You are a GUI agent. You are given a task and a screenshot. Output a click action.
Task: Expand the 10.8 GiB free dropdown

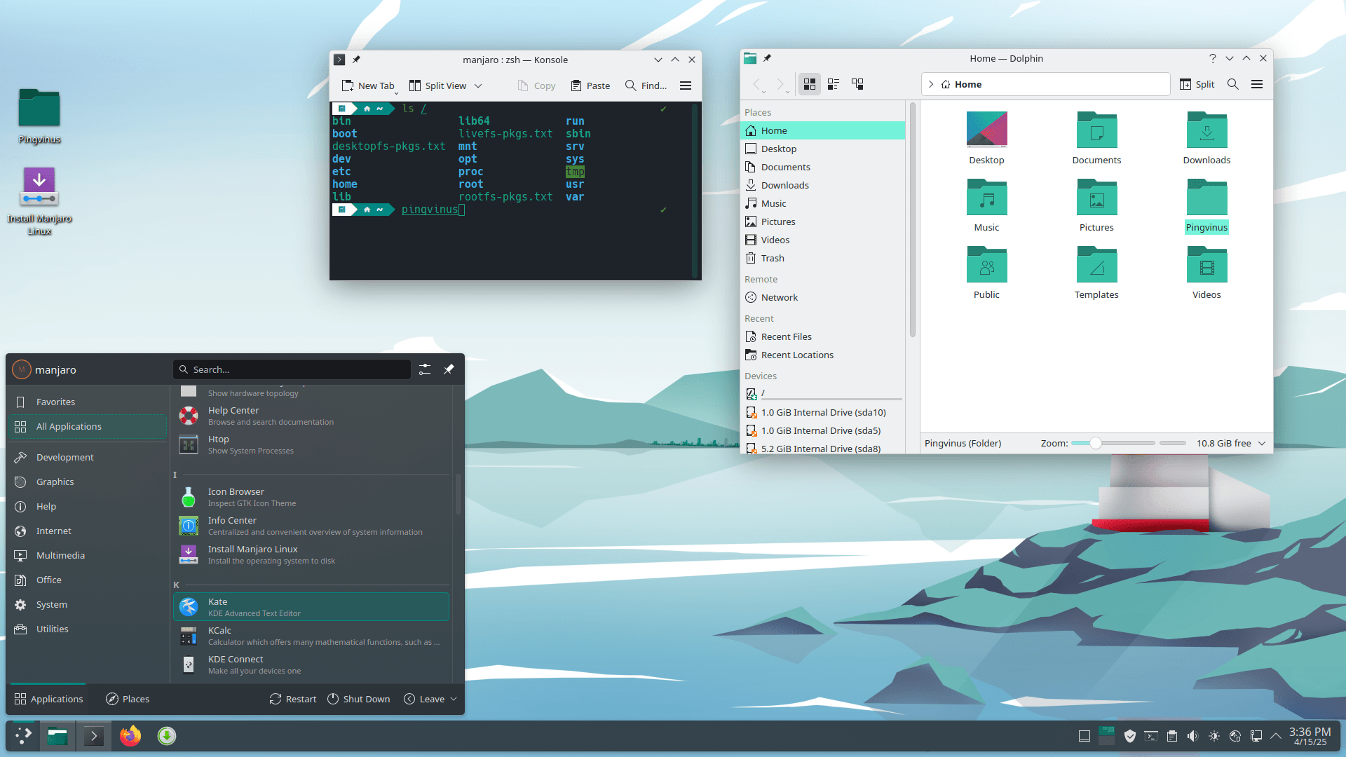point(1262,443)
